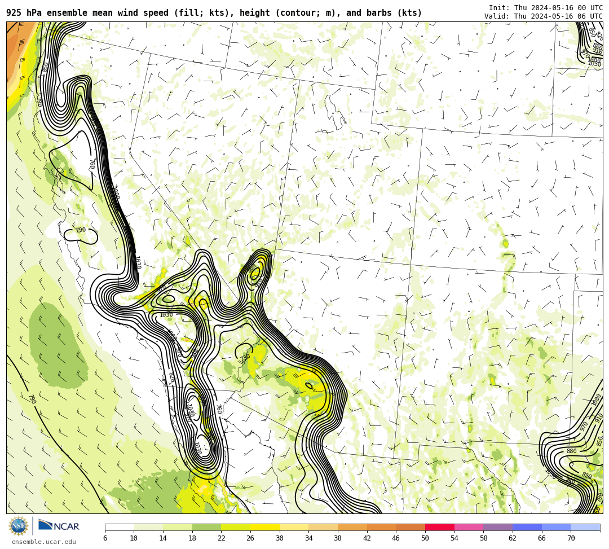This screenshot has width=609, height=549.
Task: Click the colorbar tick label '42'
Action: point(367,538)
